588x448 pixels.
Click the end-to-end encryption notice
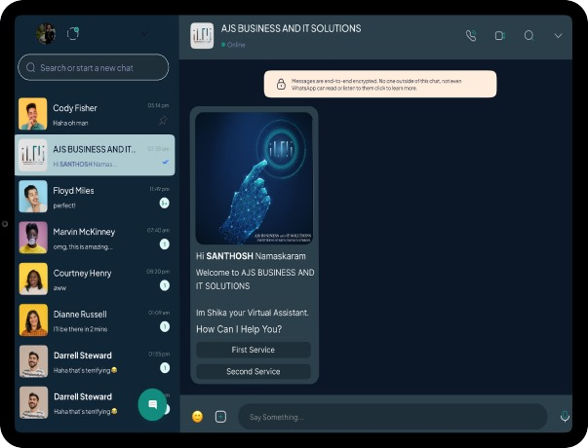379,84
